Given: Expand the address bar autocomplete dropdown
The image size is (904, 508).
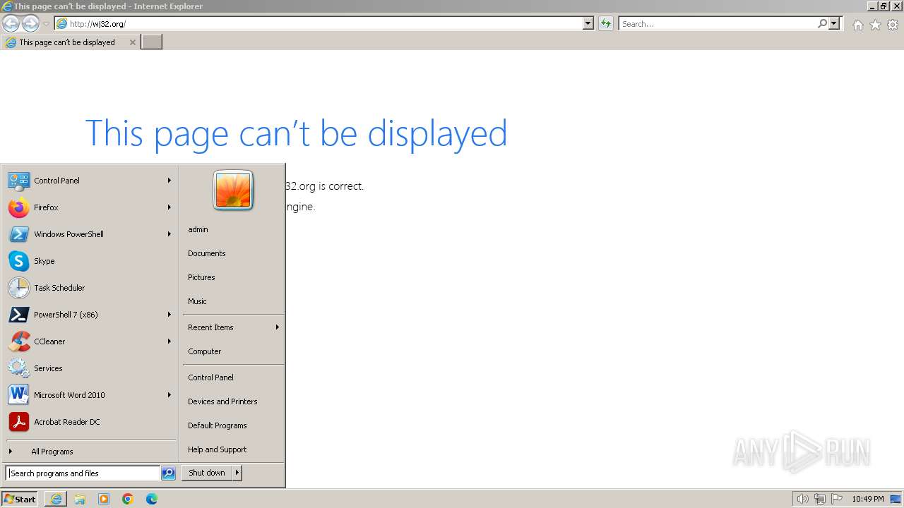Looking at the screenshot, I should pos(588,23).
